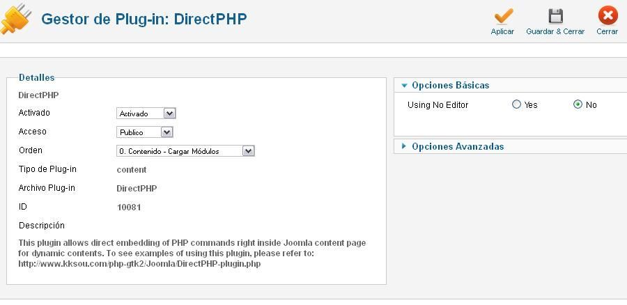Click the red Cerrar X icon
Viewport: 627px width, 305px height.
pyautogui.click(x=607, y=16)
